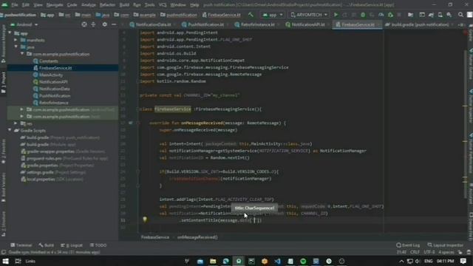The image size is (473, 266).
Task: Click the UTF-8 encoding status entry
Action: pyautogui.click(x=429, y=252)
